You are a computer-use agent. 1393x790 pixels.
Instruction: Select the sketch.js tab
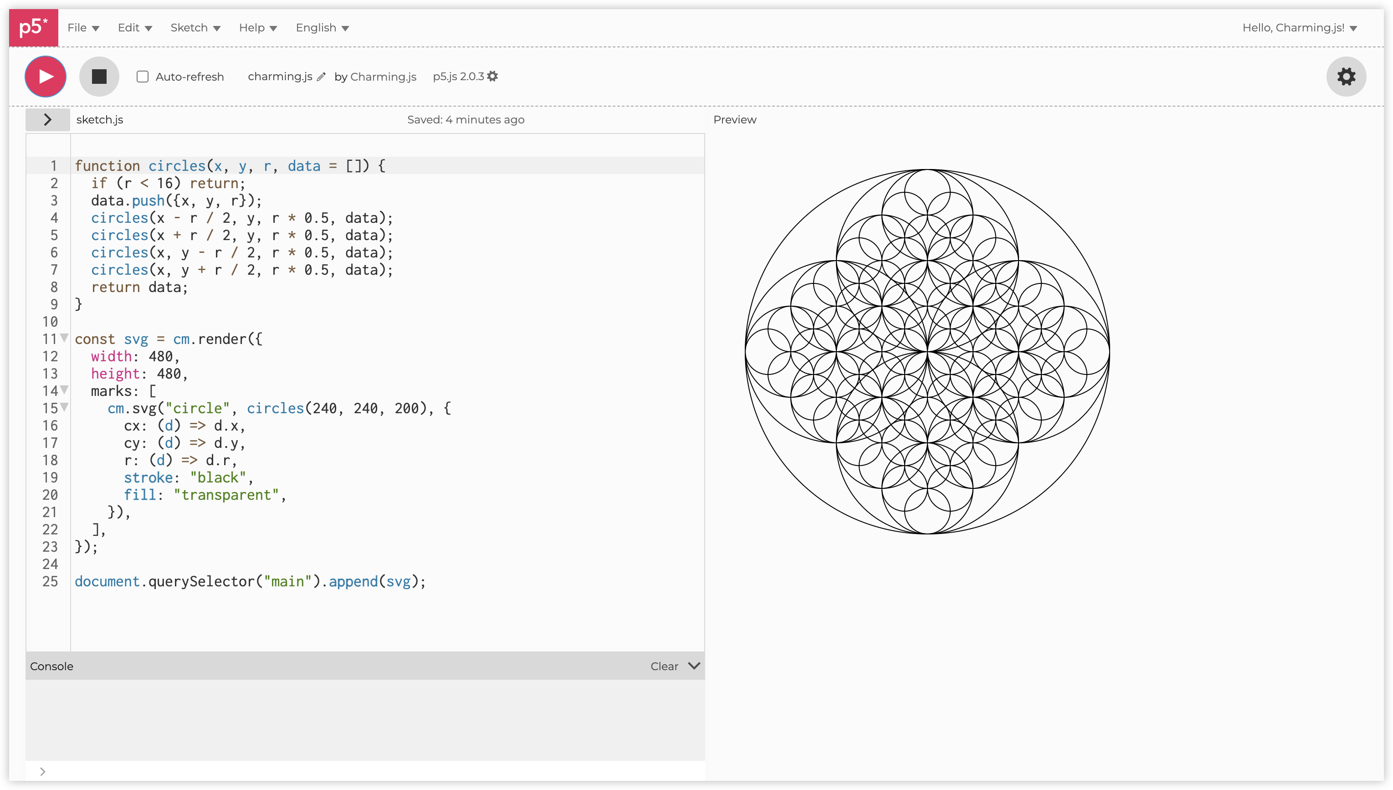[99, 119]
